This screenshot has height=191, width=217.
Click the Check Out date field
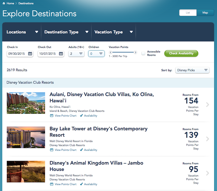(x=51, y=53)
